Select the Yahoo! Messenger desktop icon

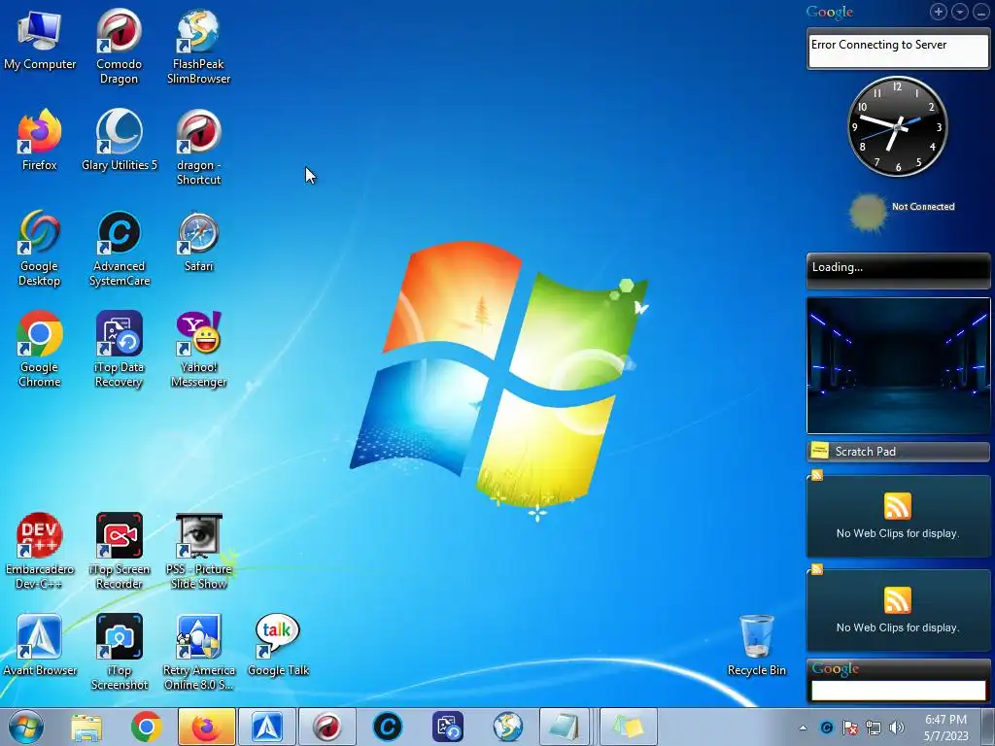[198, 349]
